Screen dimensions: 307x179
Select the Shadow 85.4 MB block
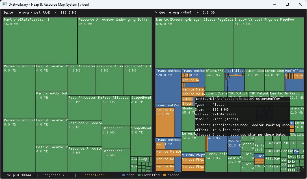tap(188, 119)
